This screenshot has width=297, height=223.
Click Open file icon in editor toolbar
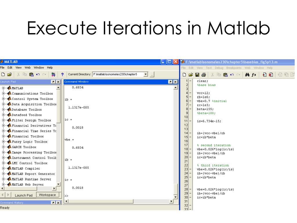click(191, 75)
